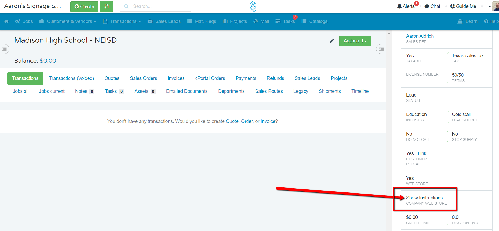This screenshot has width=499, height=231.
Task: Click the scrollbar up arrow
Action: click(x=389, y=33)
